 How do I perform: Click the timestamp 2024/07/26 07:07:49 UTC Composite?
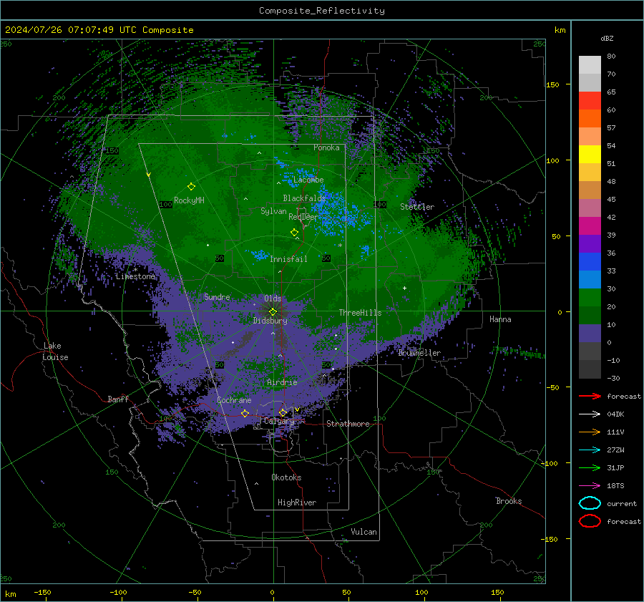click(99, 30)
